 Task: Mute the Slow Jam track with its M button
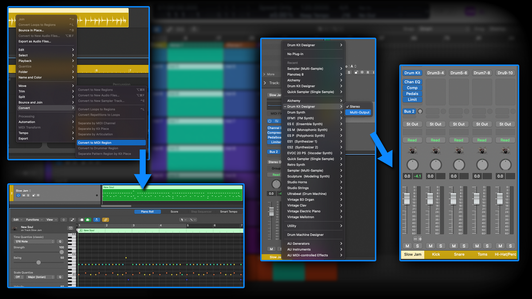point(23,195)
